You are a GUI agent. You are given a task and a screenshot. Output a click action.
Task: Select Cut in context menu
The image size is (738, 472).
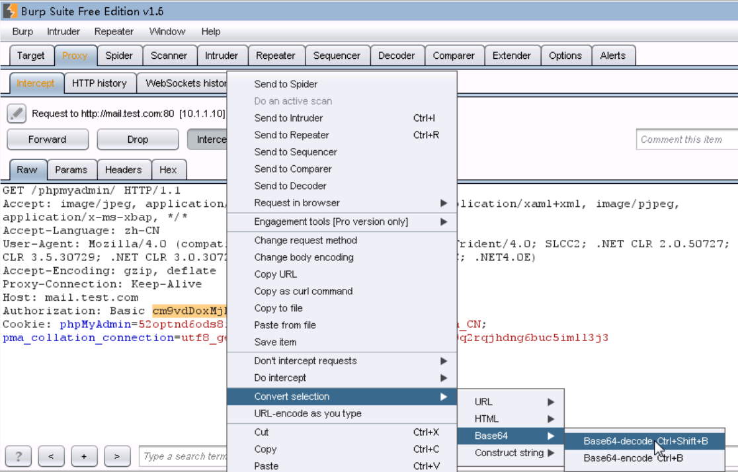pos(342,432)
